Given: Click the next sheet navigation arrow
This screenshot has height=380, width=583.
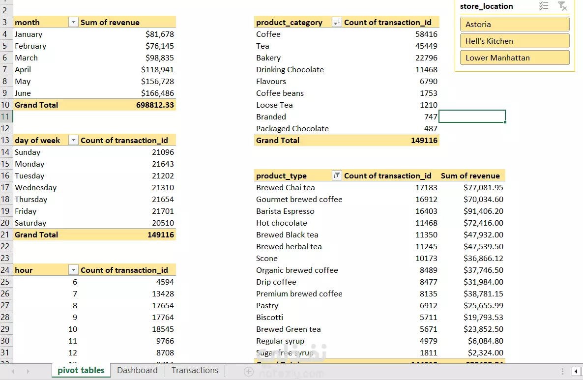Looking at the screenshot, I should (28, 371).
